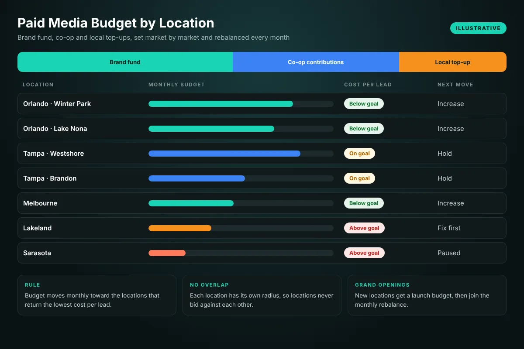This screenshot has height=349, width=524.
Task: Click the Local top-up segment
Action: click(453, 62)
